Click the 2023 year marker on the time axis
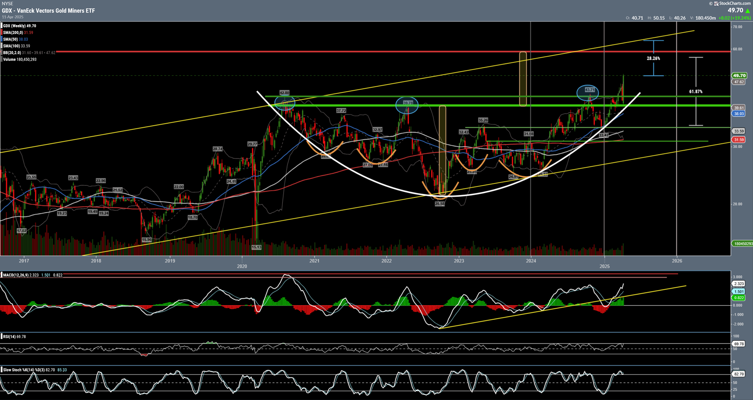Viewport: 753px width, 400px height. coord(459,261)
